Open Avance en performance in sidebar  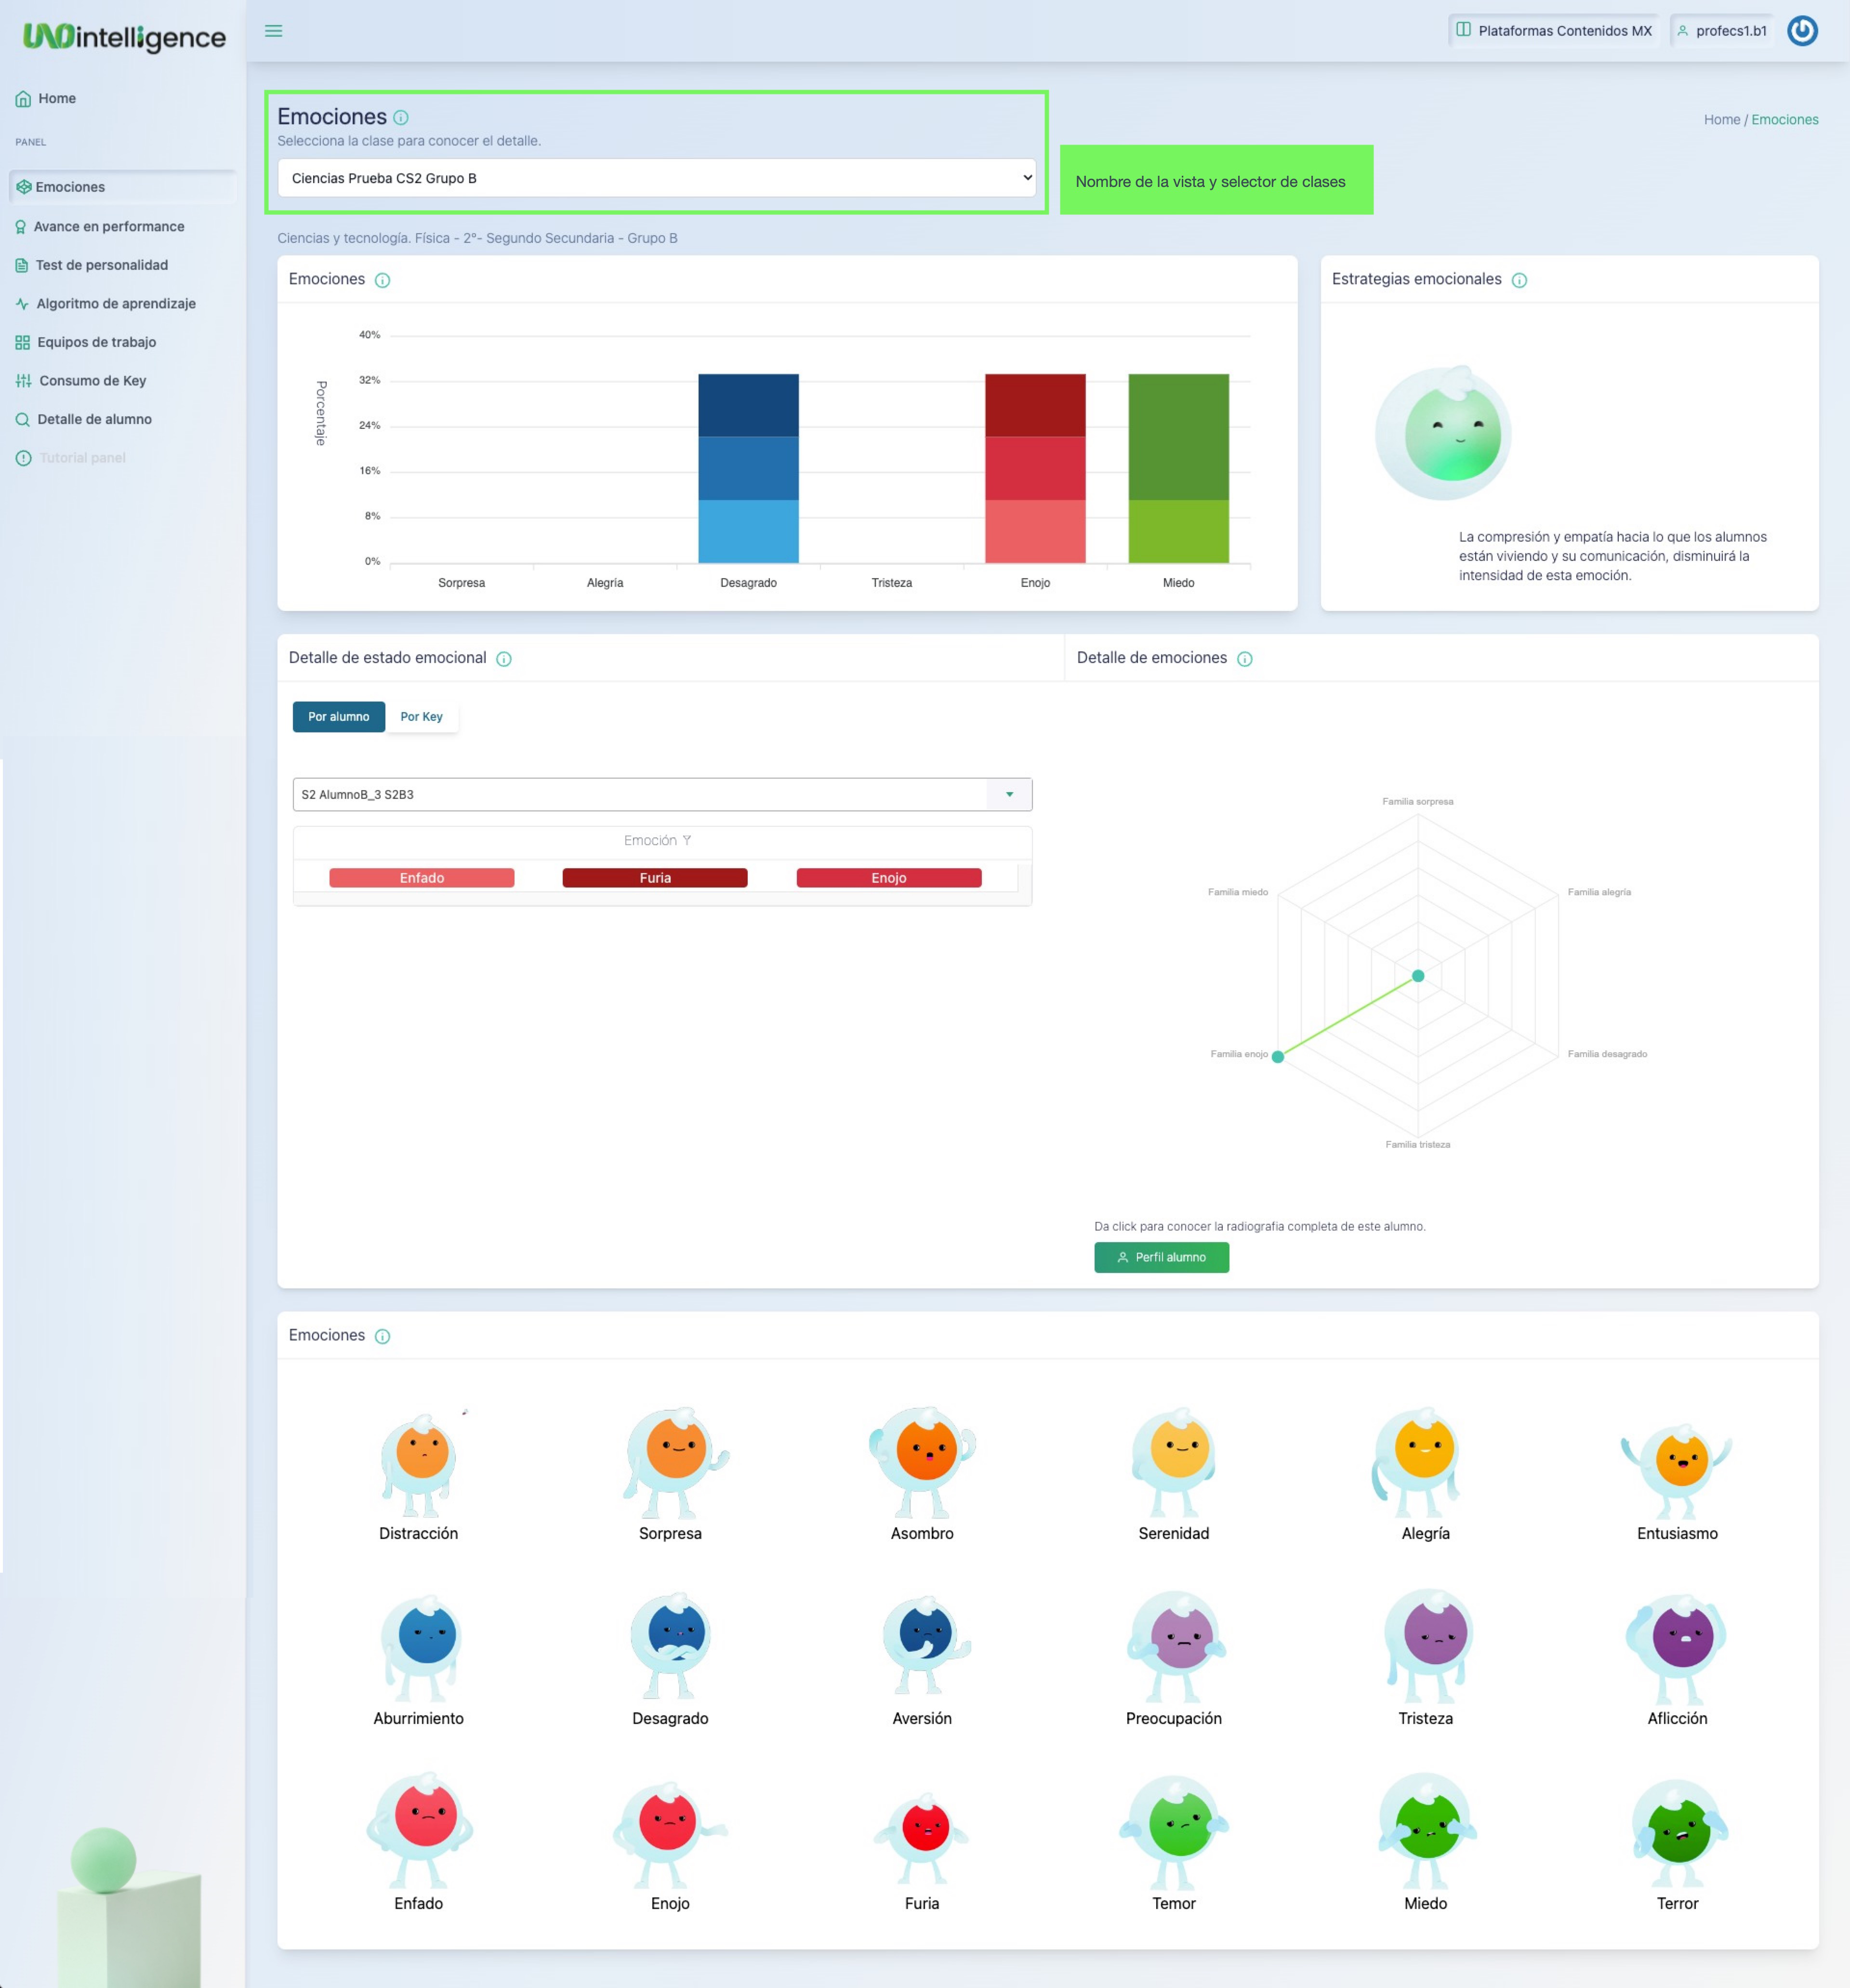click(x=108, y=227)
